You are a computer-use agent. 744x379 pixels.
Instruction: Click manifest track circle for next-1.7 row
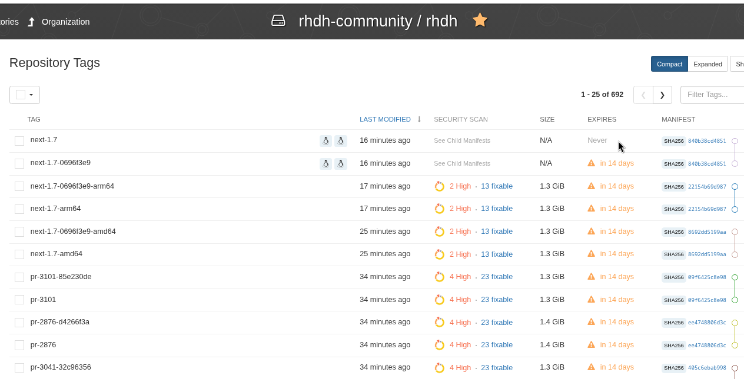(x=735, y=141)
